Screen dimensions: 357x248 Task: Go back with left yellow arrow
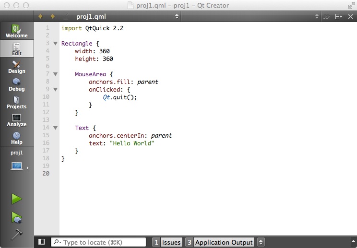(x=40, y=16)
